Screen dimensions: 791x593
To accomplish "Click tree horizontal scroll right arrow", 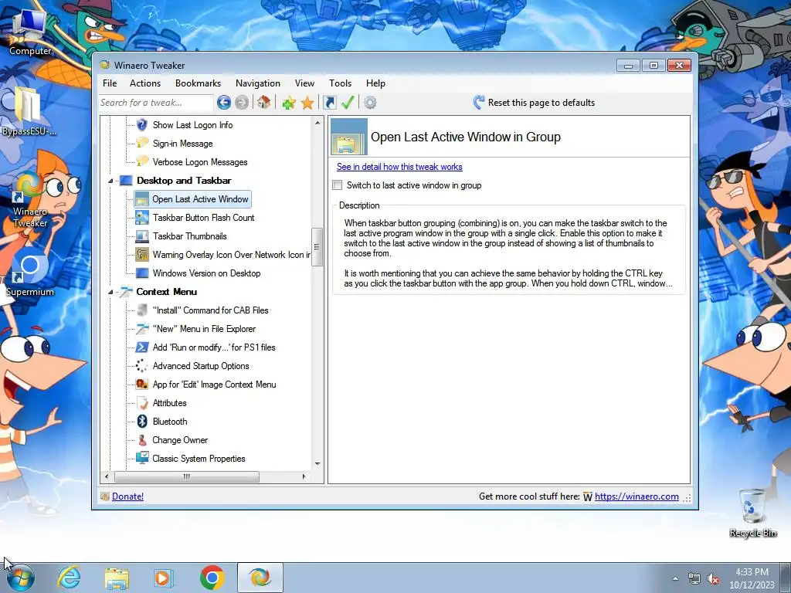I will point(304,476).
